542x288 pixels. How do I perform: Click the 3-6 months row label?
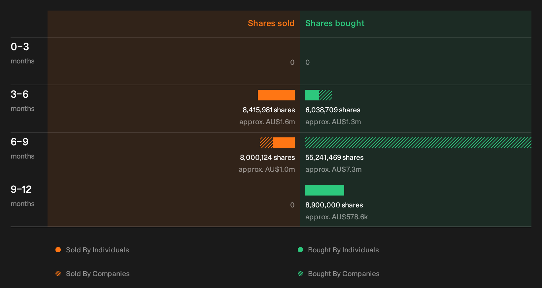click(22, 101)
